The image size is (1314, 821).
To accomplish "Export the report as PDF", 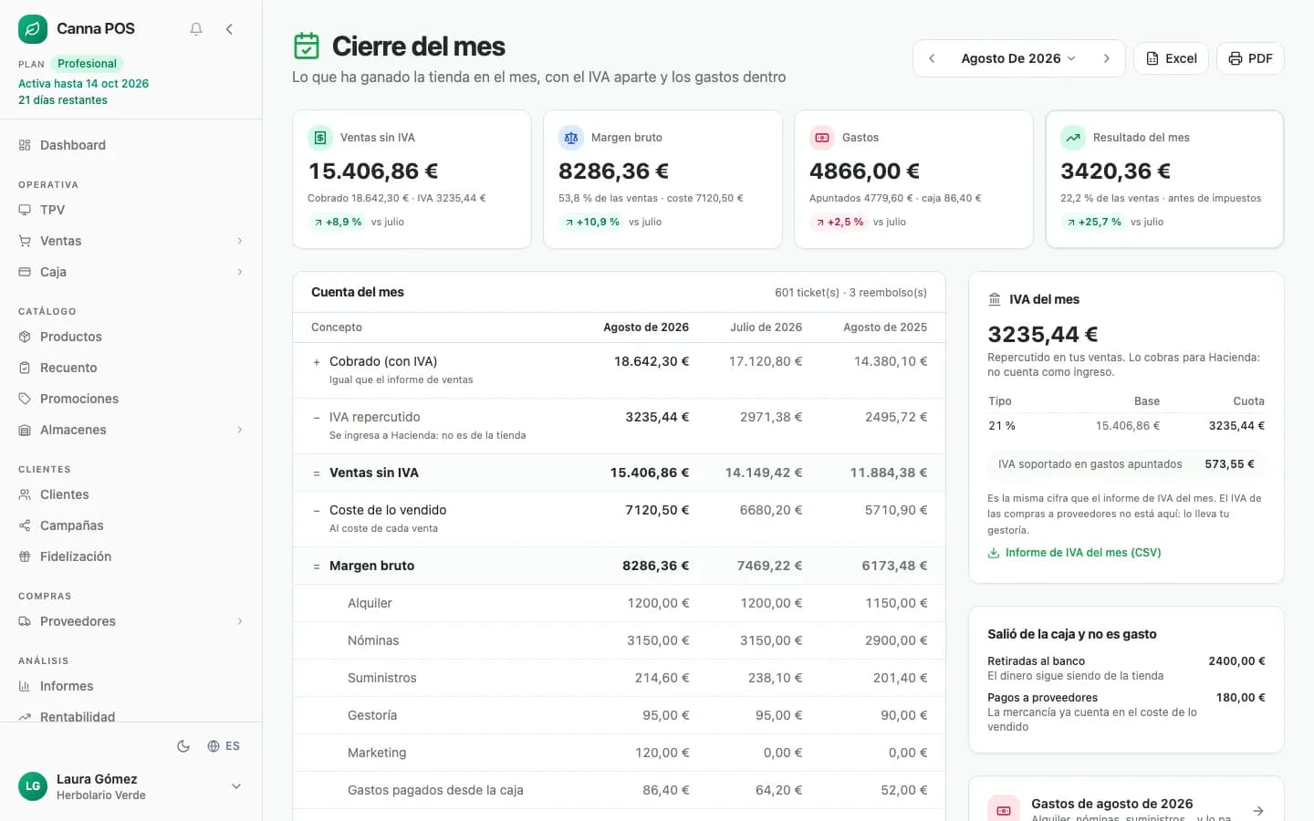I will click(1250, 58).
